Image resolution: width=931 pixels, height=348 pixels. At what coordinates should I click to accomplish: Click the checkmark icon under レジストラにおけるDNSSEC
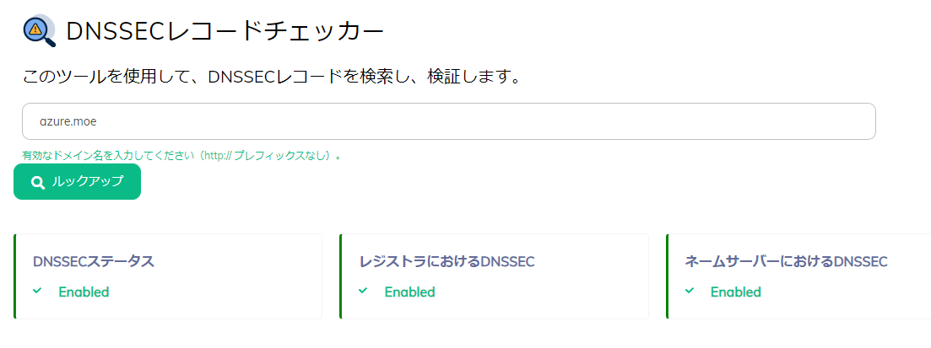tap(363, 291)
